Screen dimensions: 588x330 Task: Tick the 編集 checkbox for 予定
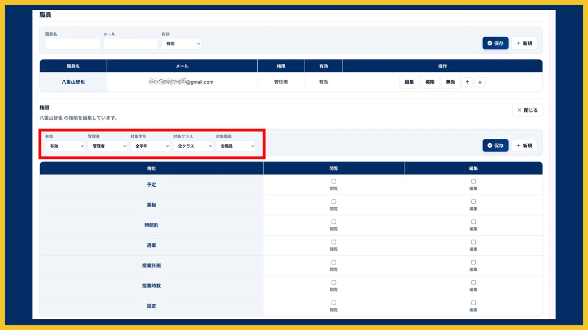point(473,181)
